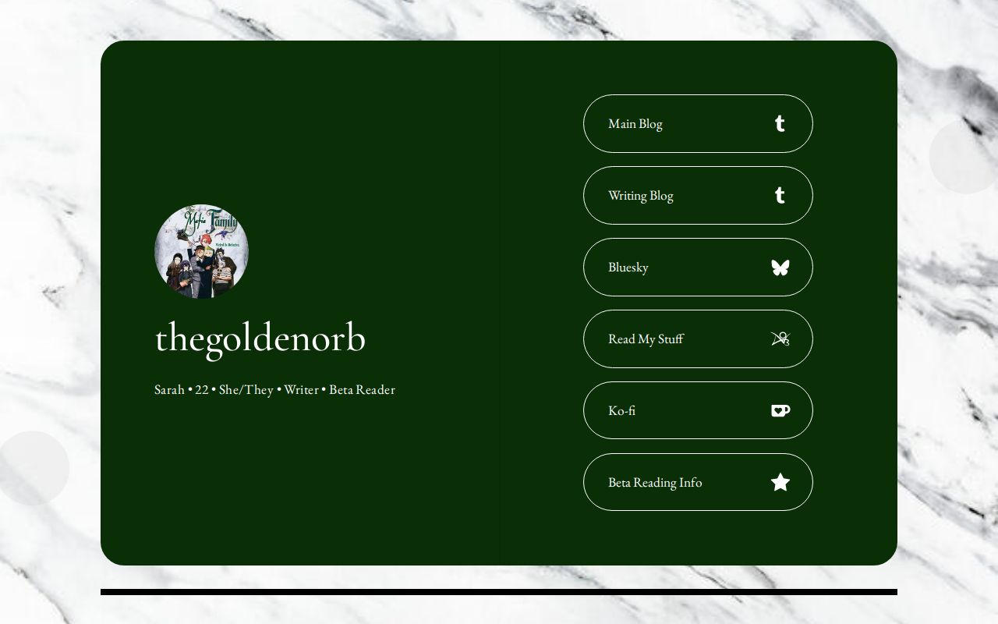Click the Tumblr icon beside Main Blog

click(780, 123)
